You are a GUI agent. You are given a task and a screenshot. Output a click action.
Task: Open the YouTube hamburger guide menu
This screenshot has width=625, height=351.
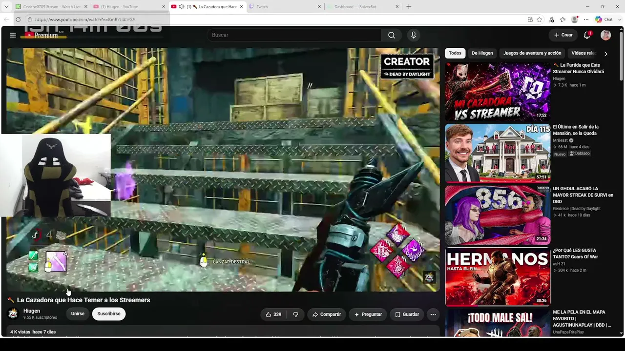(13, 35)
